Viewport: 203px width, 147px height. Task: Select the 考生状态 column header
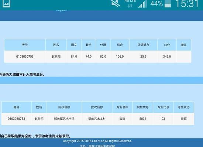click(x=184, y=107)
